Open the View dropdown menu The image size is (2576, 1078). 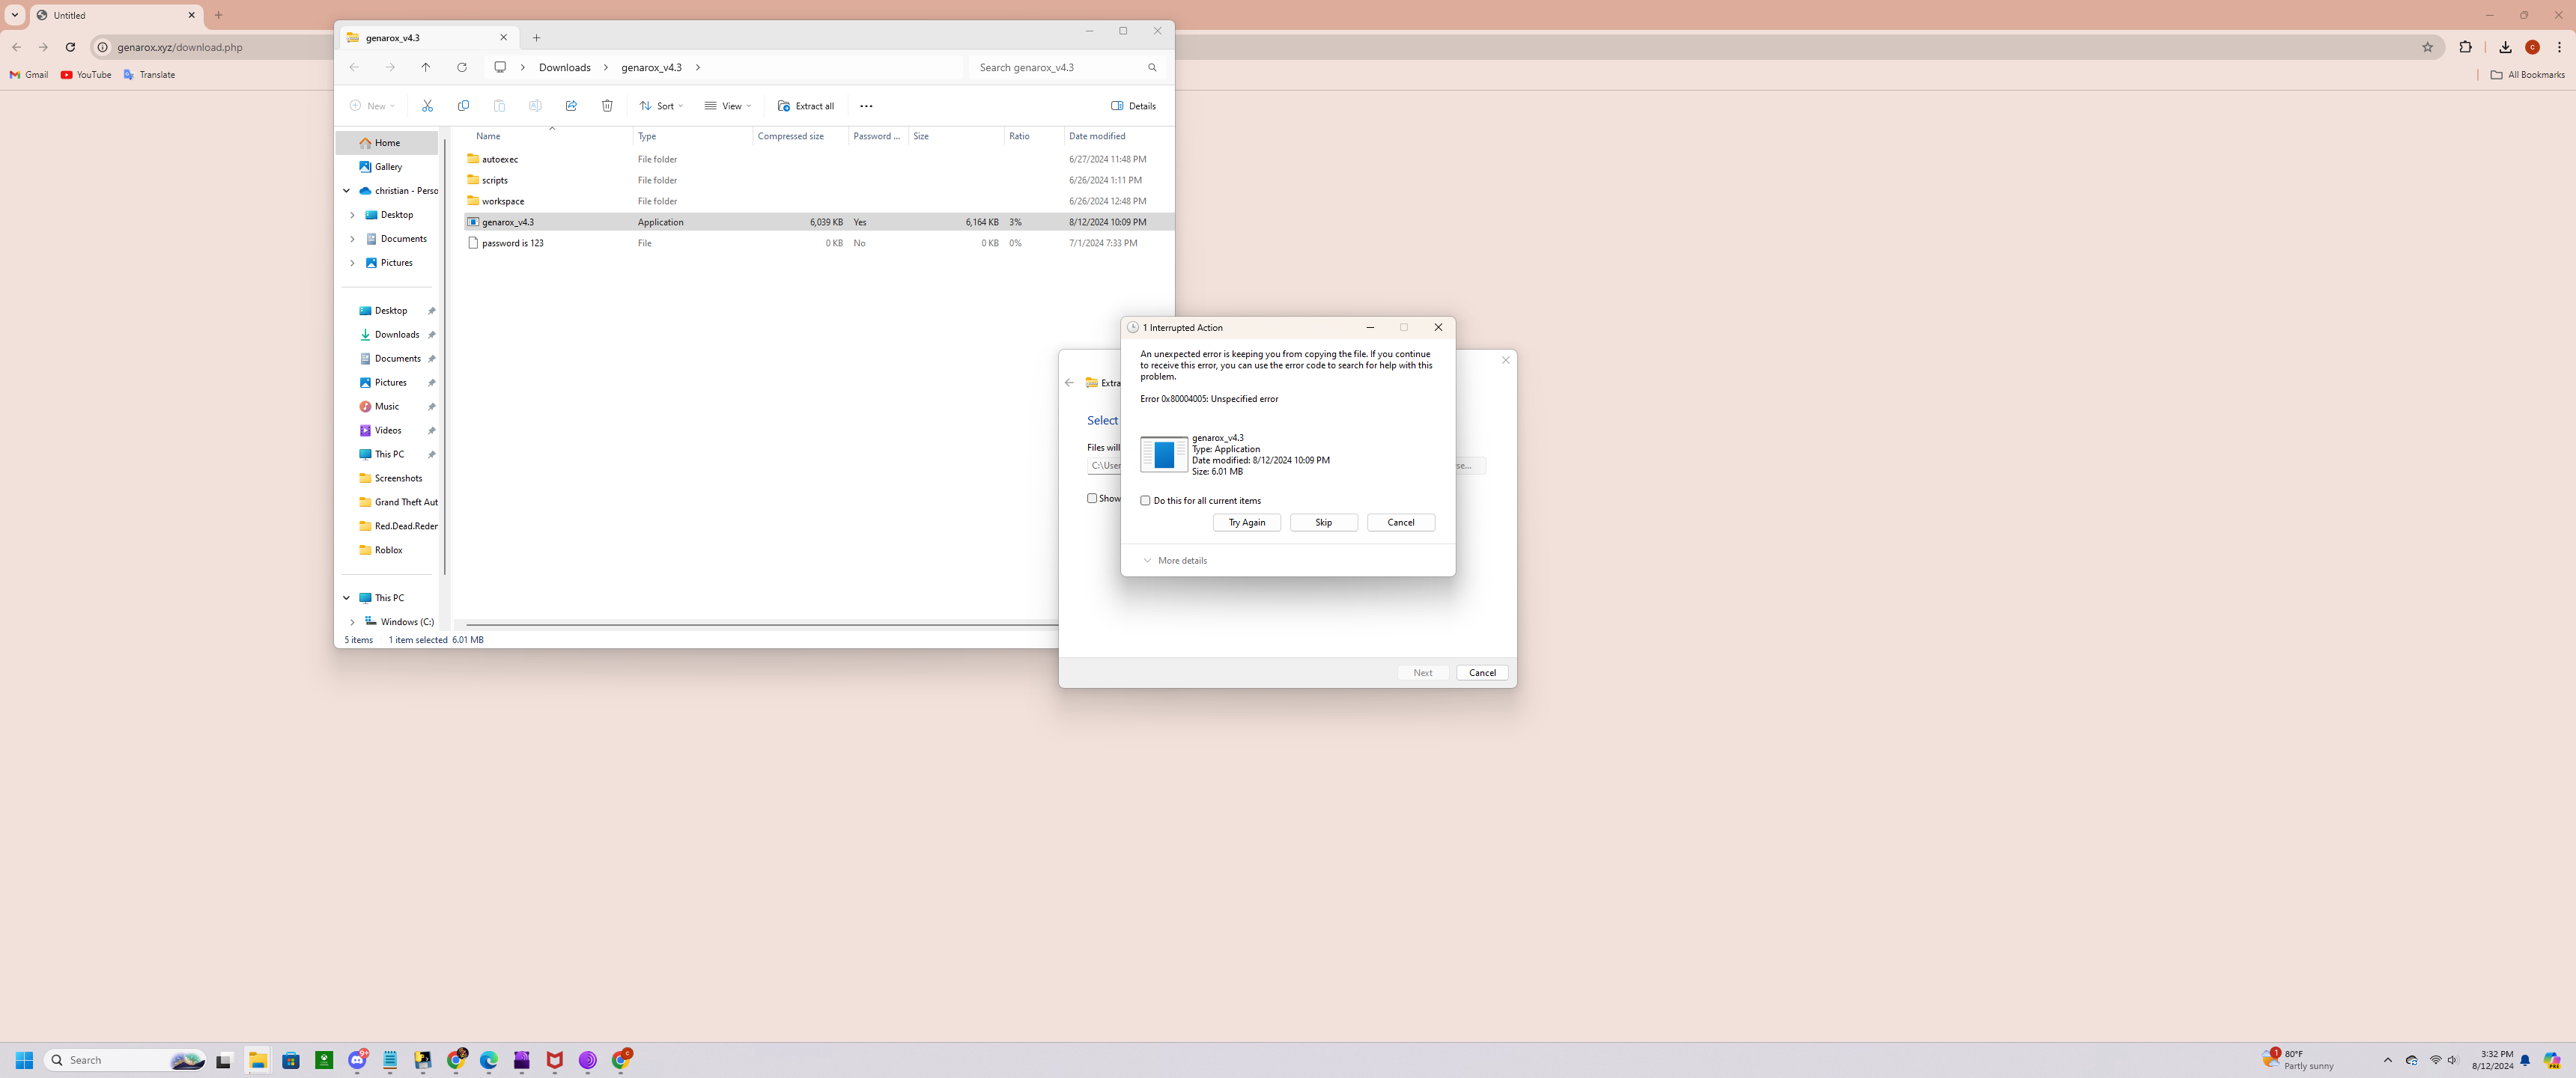(728, 106)
